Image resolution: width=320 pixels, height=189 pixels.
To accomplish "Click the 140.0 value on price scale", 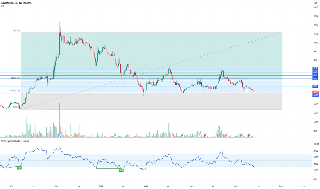I will click(x=316, y=7).
